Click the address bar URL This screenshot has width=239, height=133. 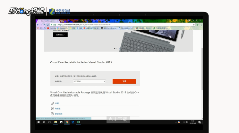pyautogui.click(x=84, y=25)
